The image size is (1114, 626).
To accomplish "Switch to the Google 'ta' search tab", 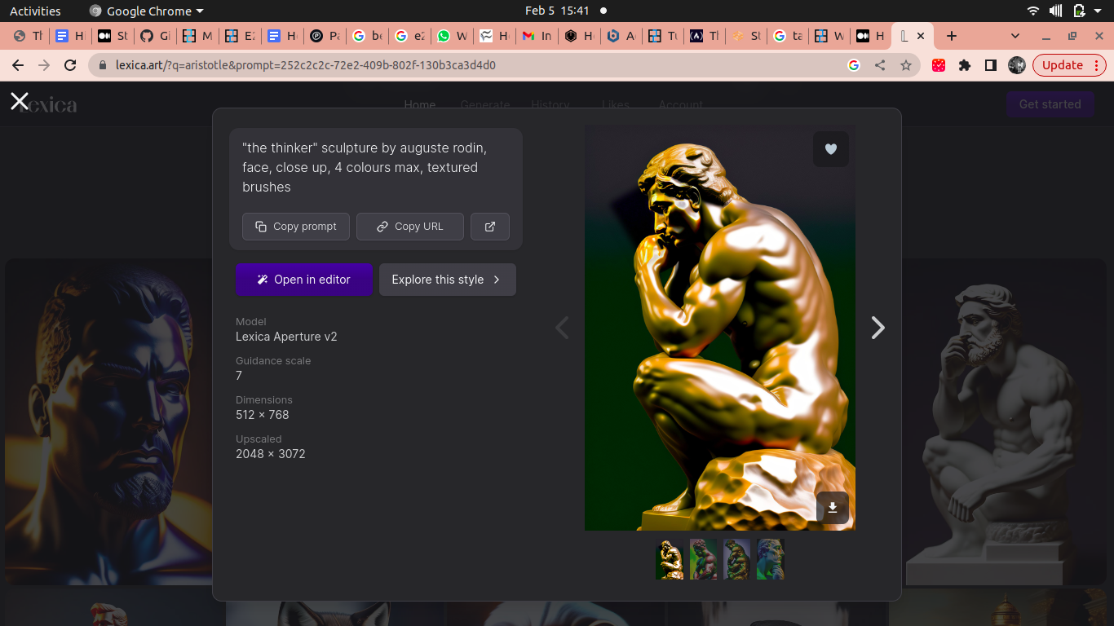I will (787, 36).
